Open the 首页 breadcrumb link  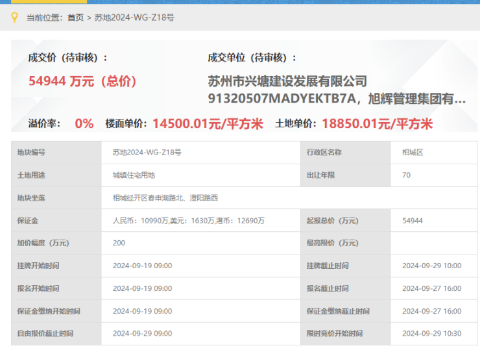point(76,18)
